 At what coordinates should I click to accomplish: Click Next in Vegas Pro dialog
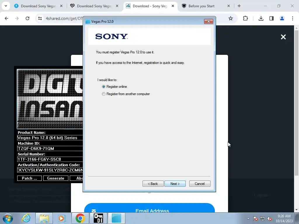tap(175, 184)
